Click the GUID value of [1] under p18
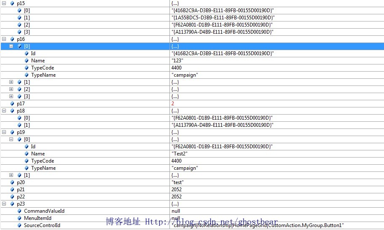384x230 pixels. pos(223,125)
